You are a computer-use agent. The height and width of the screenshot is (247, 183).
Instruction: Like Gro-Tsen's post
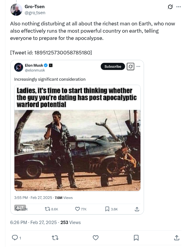[x=96, y=238]
